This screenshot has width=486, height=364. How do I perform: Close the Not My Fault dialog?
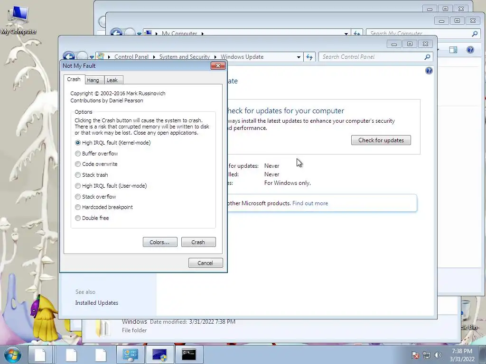point(218,65)
